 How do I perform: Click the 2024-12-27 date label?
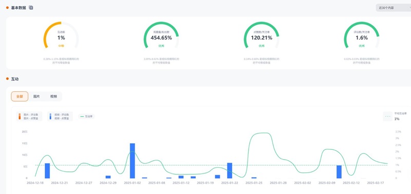pyautogui.click(x=84, y=183)
